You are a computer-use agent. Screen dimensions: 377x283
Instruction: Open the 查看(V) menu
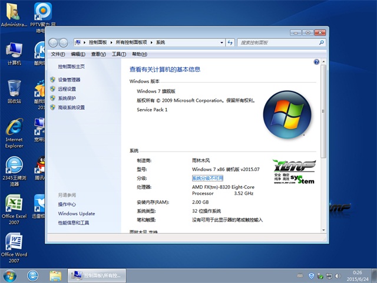pos(98,54)
